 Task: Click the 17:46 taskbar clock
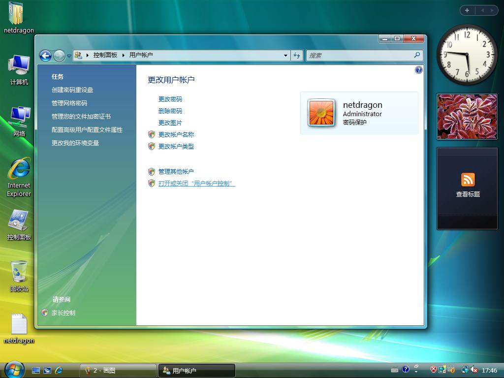click(489, 370)
